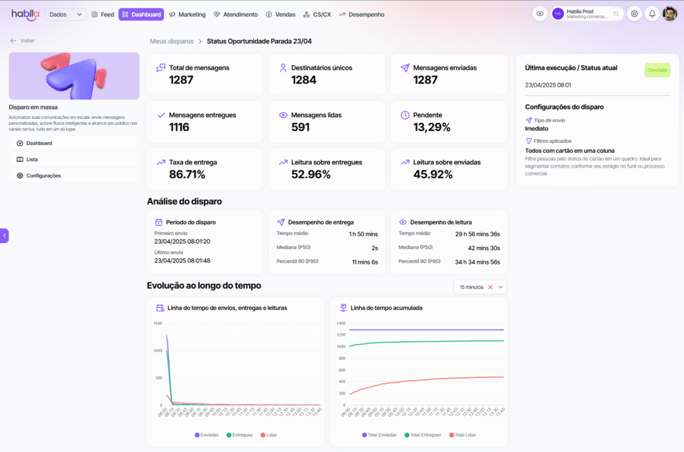
Task: Click the eye icon in header
Action: click(540, 14)
